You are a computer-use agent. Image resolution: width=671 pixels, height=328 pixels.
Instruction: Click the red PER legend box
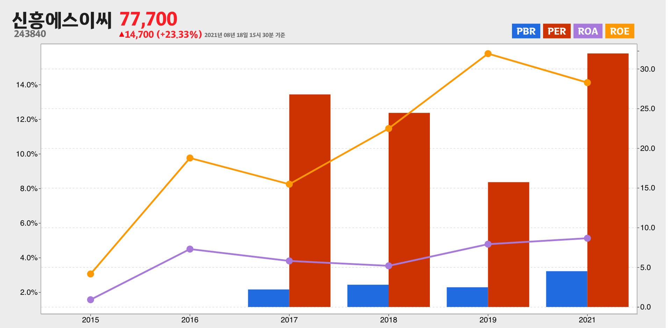tap(557, 31)
